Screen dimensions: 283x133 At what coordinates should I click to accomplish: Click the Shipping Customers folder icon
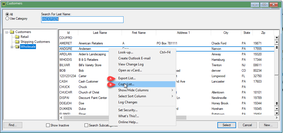click(x=17, y=42)
